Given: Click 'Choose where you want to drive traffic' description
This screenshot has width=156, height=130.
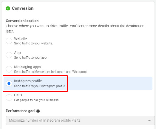Looking at the screenshot, I should pos(75,29).
